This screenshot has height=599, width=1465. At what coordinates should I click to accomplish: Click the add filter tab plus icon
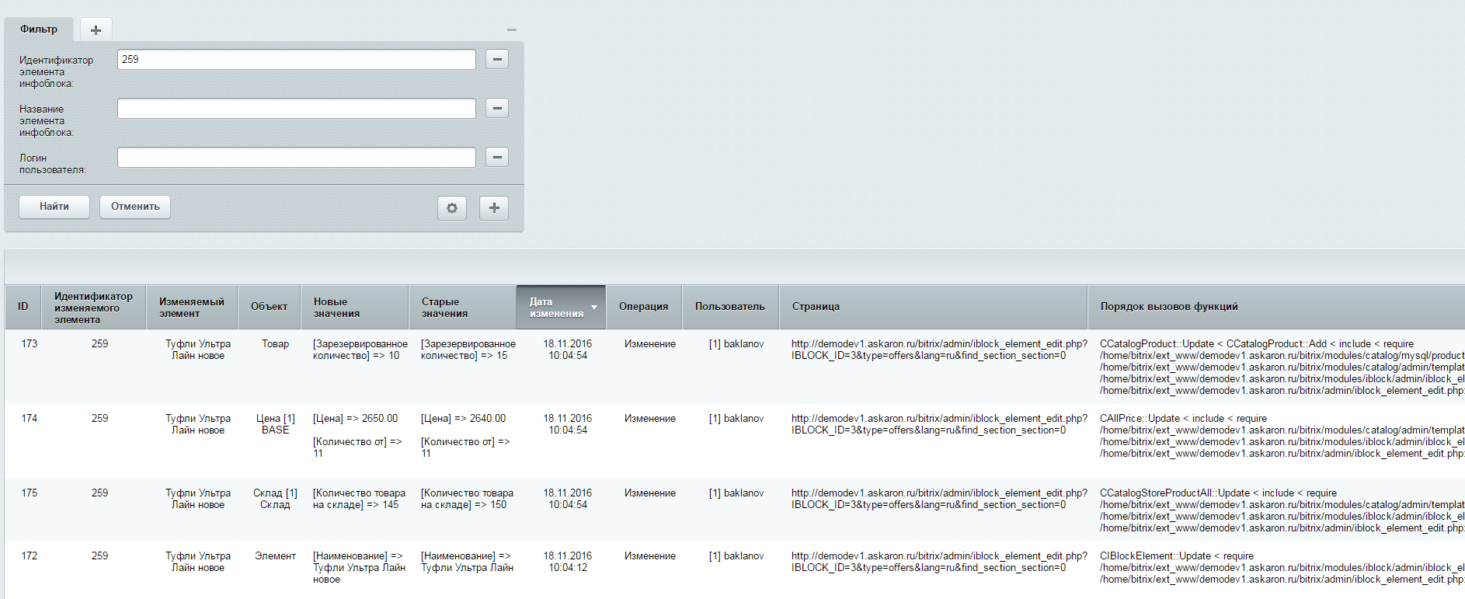[x=96, y=30]
